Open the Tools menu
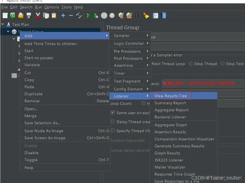 (66, 7)
